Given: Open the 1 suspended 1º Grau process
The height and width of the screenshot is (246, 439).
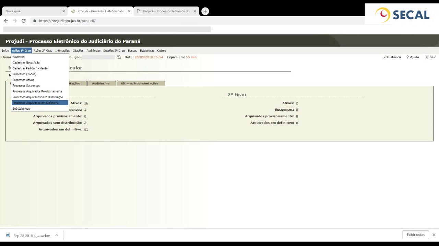Looking at the screenshot, I should click(85, 110).
